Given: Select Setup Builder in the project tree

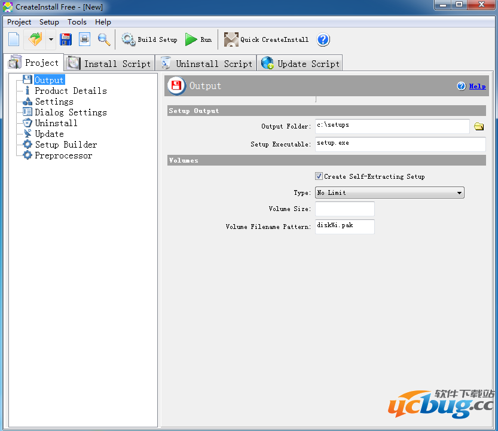Looking at the screenshot, I should tap(65, 145).
